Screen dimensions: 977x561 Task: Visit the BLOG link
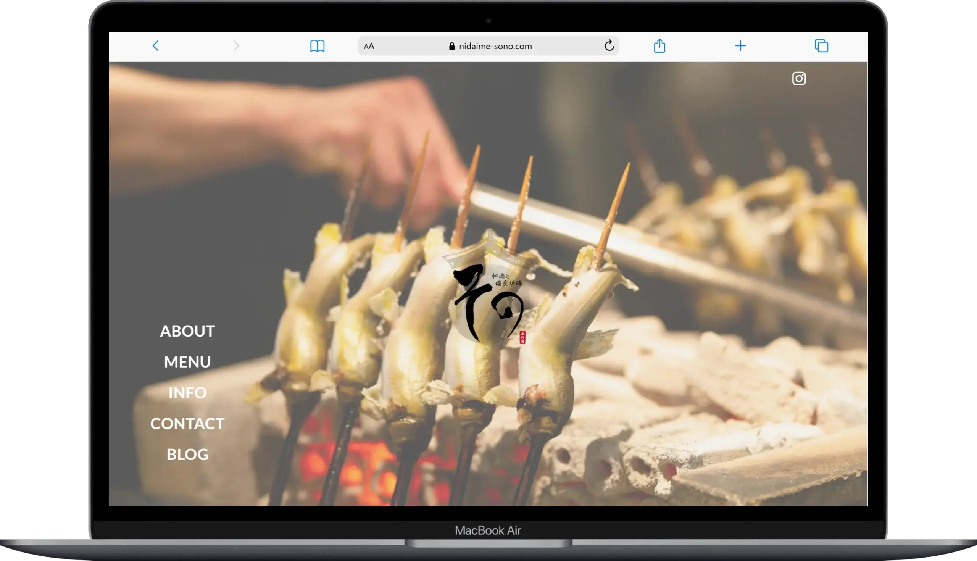187,455
